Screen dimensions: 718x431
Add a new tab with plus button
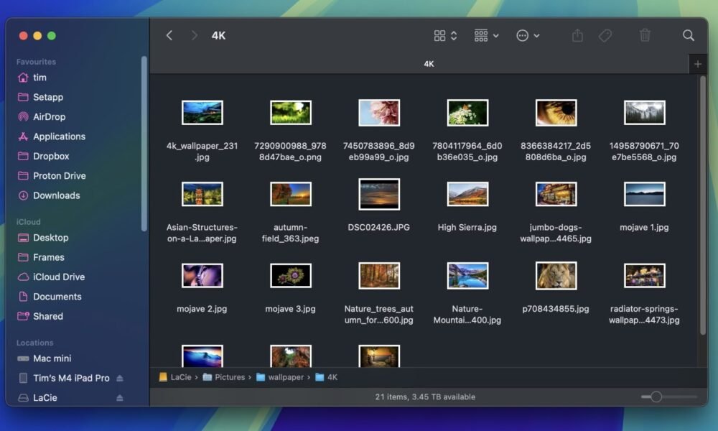point(697,64)
